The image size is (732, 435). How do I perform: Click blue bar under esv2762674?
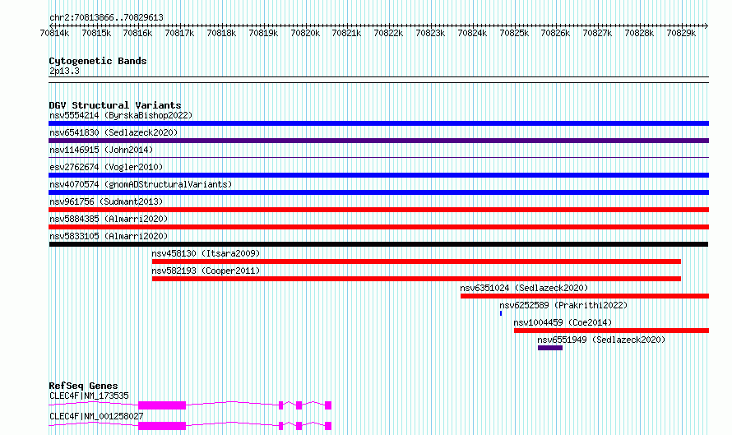(378, 175)
